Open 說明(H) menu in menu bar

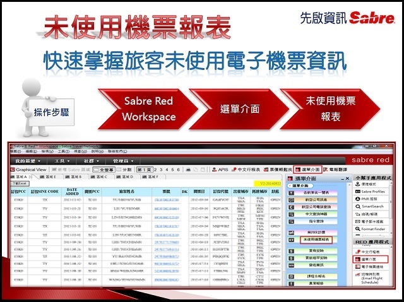coord(97,151)
